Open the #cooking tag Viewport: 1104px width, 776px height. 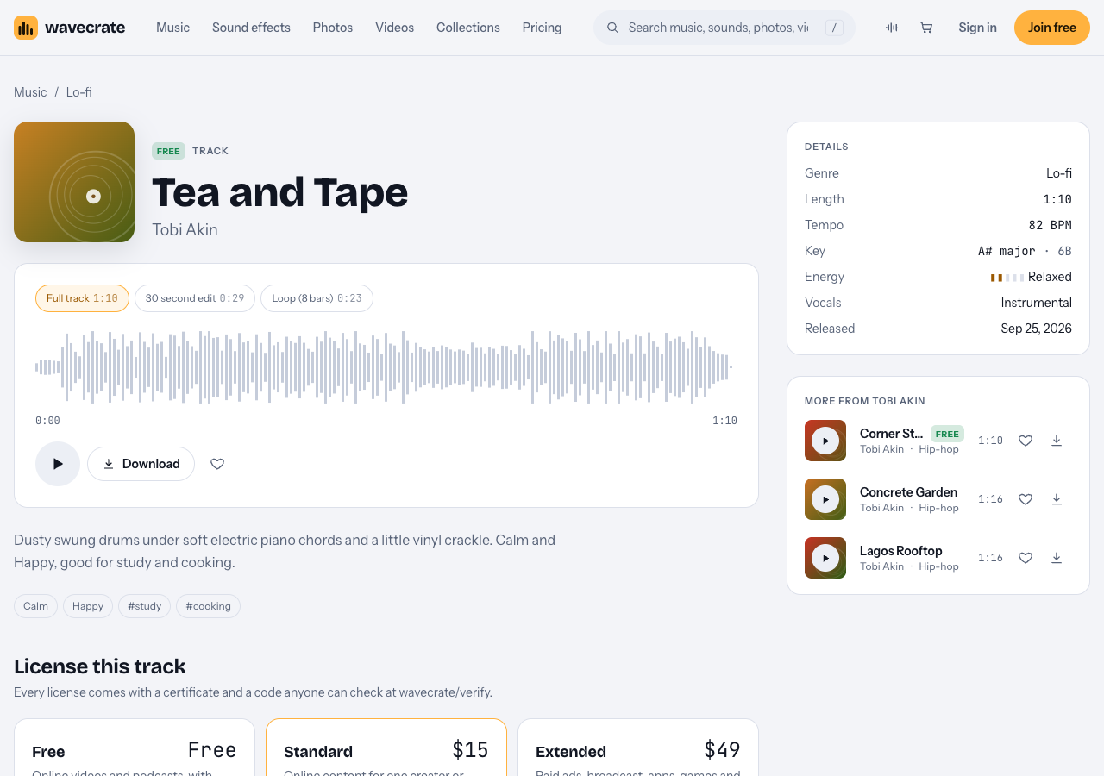(x=209, y=606)
